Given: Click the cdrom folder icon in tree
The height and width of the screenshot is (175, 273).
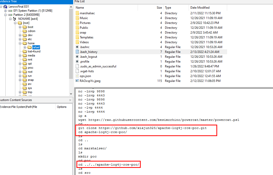Looking at the screenshot, I should tap(25, 31).
